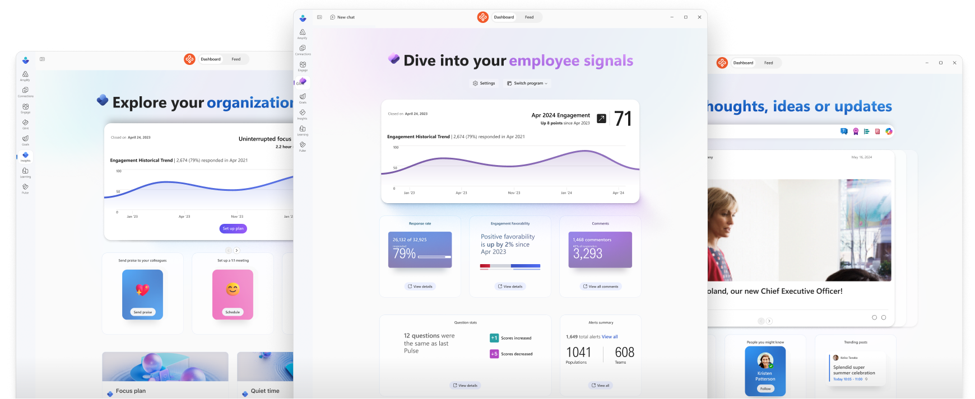Image resolution: width=975 pixels, height=399 pixels.
Task: Expand the Switch program dropdown
Action: [527, 83]
